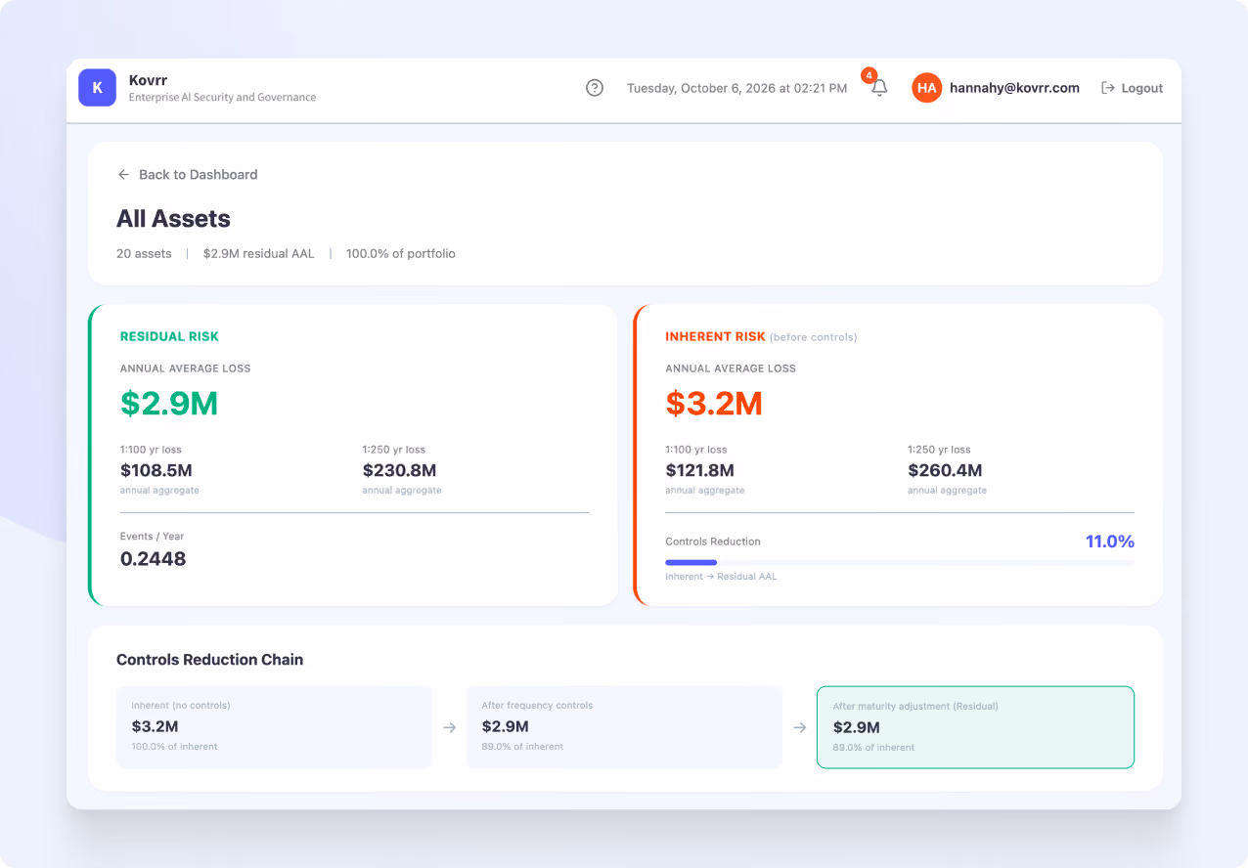This screenshot has width=1248, height=868.
Task: Select the Inherent (no controls) card
Action: pos(274,727)
